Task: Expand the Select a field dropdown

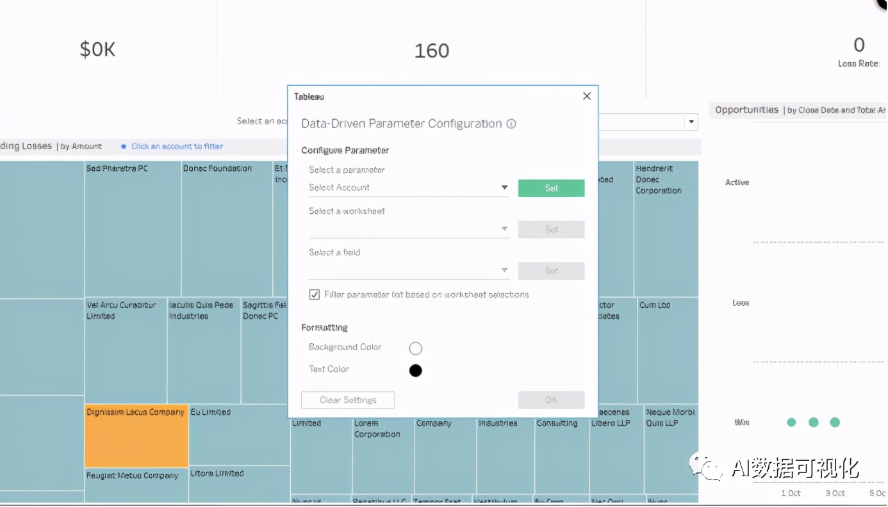Action: click(409, 271)
